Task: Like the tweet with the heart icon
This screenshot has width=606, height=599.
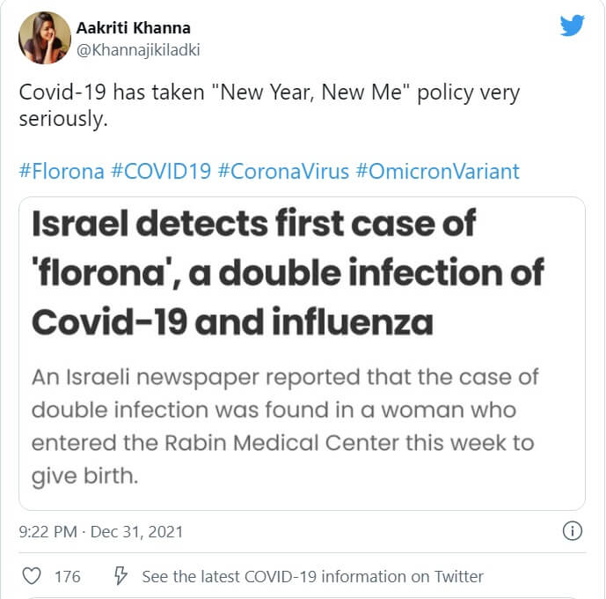Action: (32, 577)
